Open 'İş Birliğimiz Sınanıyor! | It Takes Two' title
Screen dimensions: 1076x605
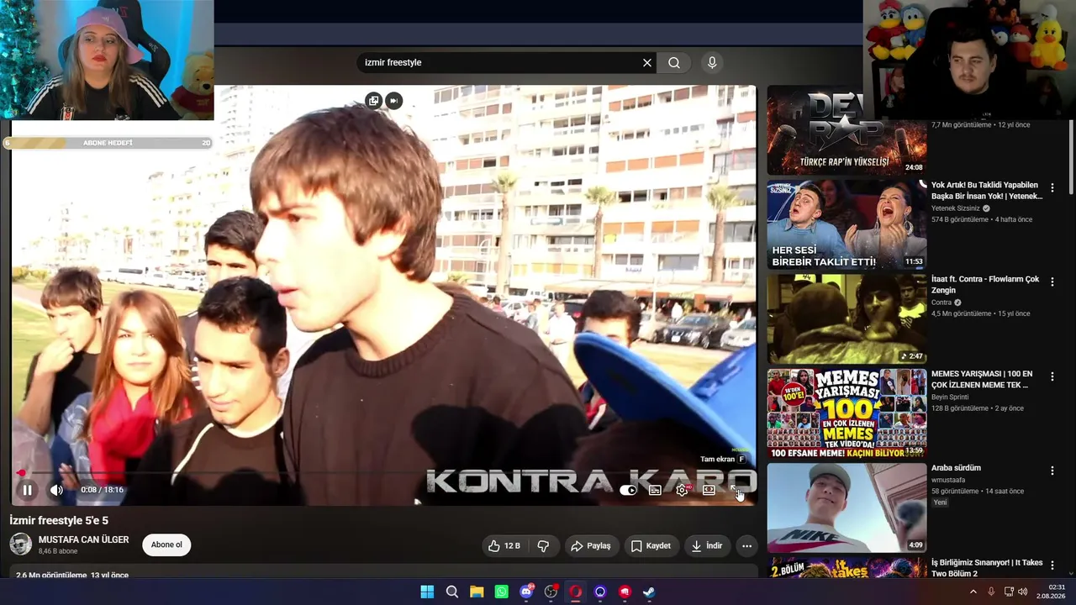click(x=987, y=568)
